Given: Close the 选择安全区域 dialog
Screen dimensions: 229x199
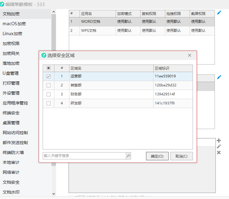Looking at the screenshot, I should point(190,55).
